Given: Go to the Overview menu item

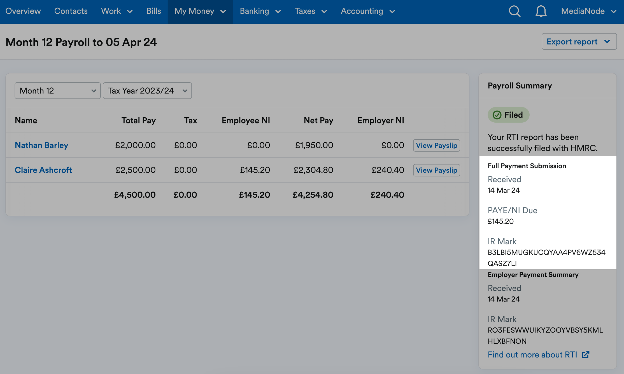Looking at the screenshot, I should tap(23, 11).
